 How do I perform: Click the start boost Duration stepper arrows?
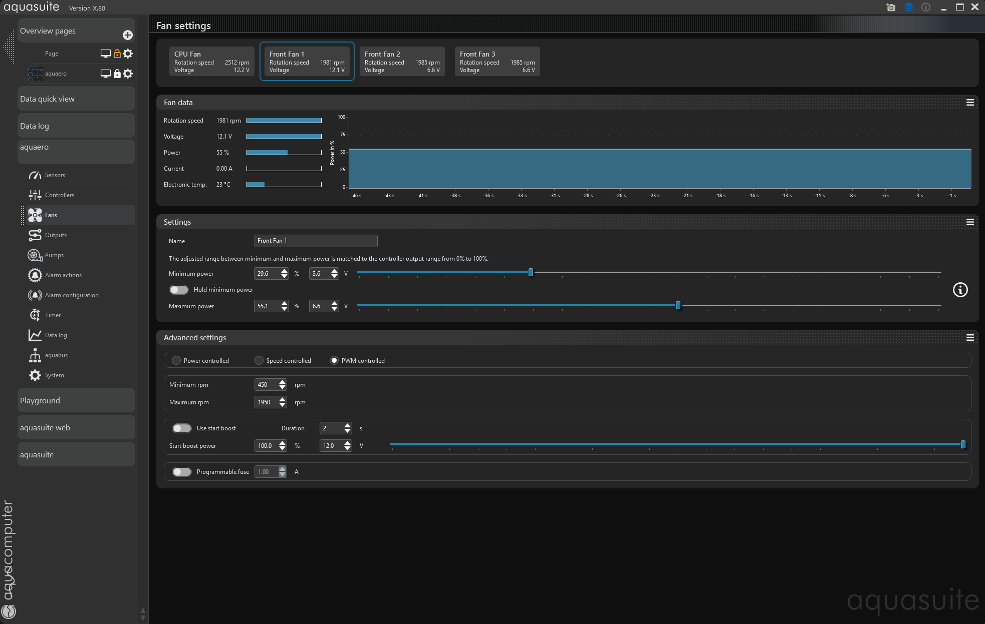(348, 428)
